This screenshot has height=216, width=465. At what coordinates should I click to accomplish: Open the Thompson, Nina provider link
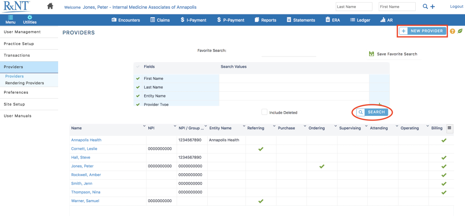coord(86,192)
